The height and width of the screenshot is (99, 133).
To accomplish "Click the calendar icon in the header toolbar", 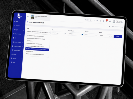I will click(100, 21).
